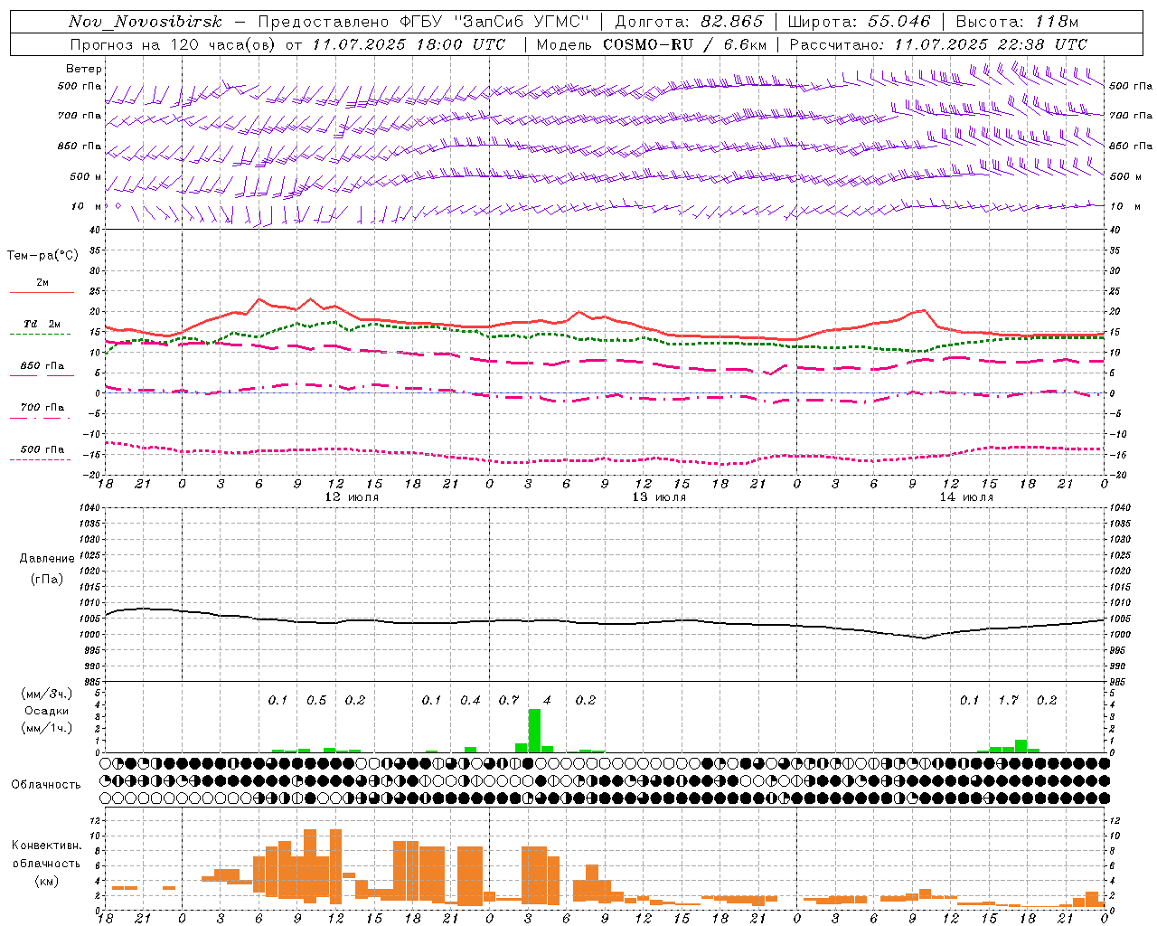Image resolution: width=1157 pixels, height=926 pixels.
Task: Click the 14 июля date label
Action: click(x=966, y=497)
